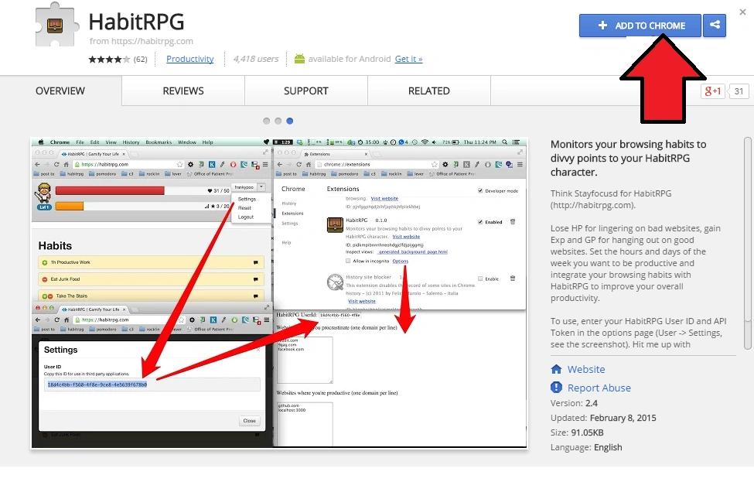Open the extension's Website link
754x482 pixels.
586,370
